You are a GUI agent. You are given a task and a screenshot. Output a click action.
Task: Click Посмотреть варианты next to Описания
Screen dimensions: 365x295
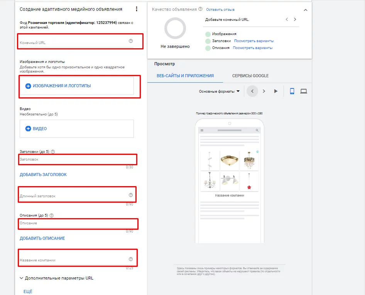click(x=253, y=48)
